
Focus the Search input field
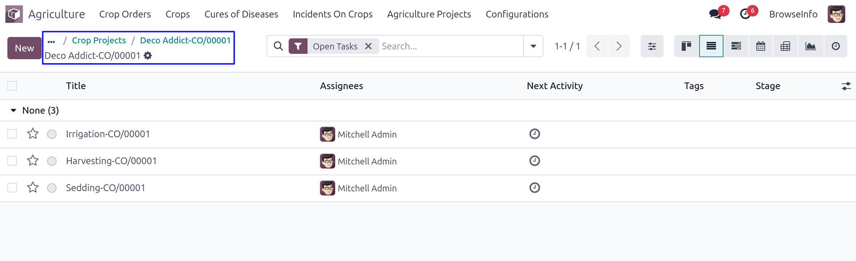pyautogui.click(x=450, y=46)
